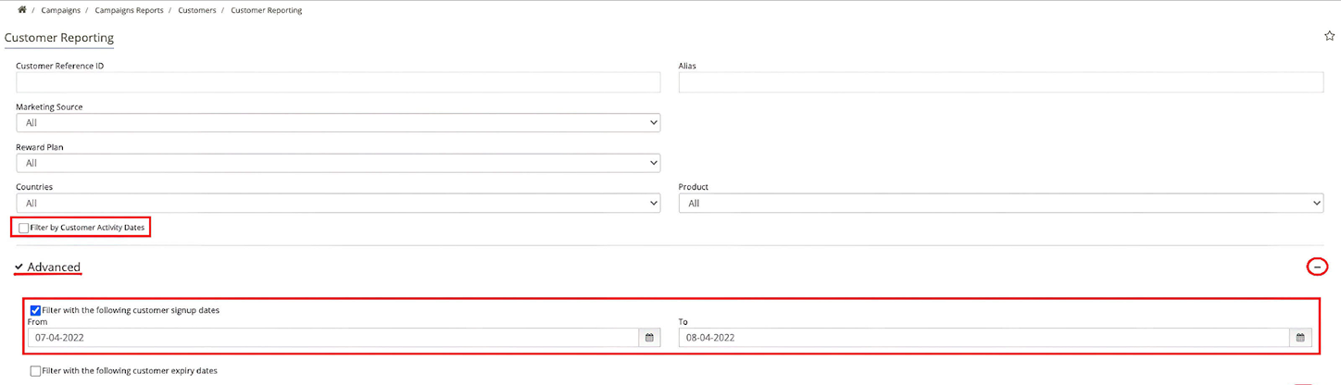Focus the Alias text field
This screenshot has height=385, width=1341.
click(1000, 82)
